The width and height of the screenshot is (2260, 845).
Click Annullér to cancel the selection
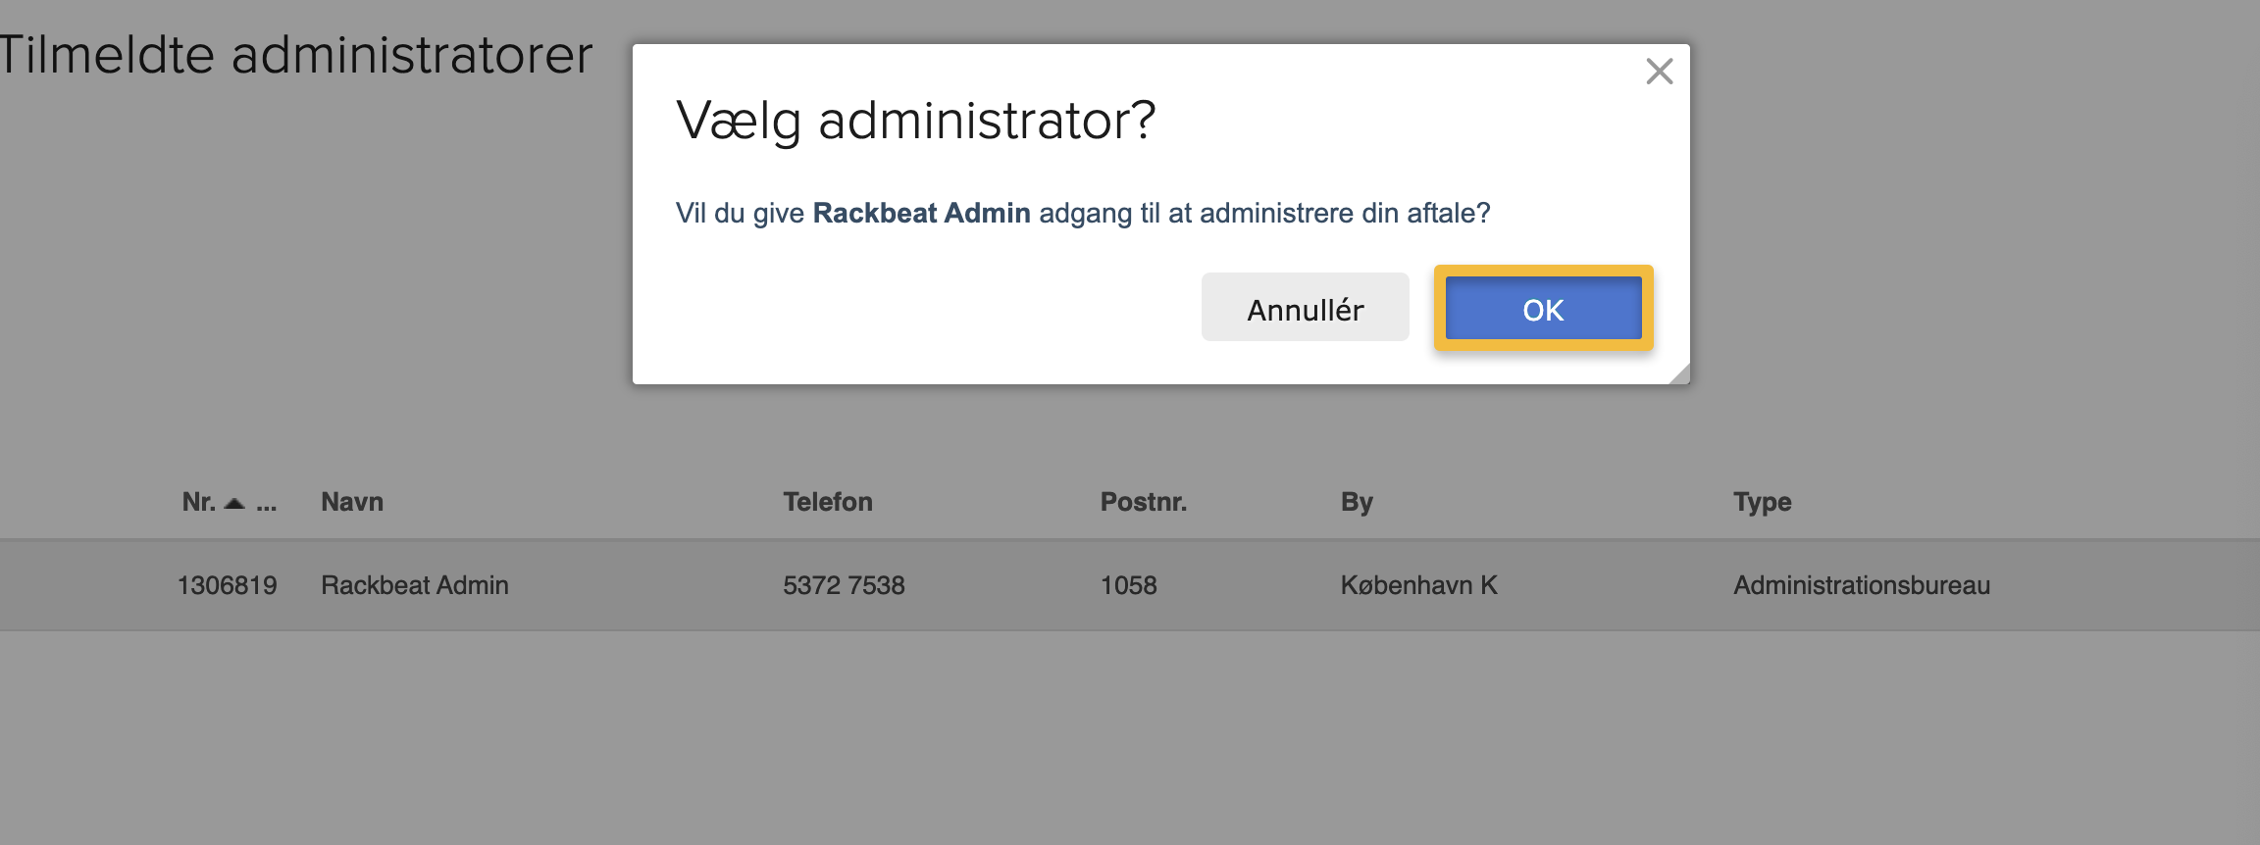click(x=1305, y=307)
